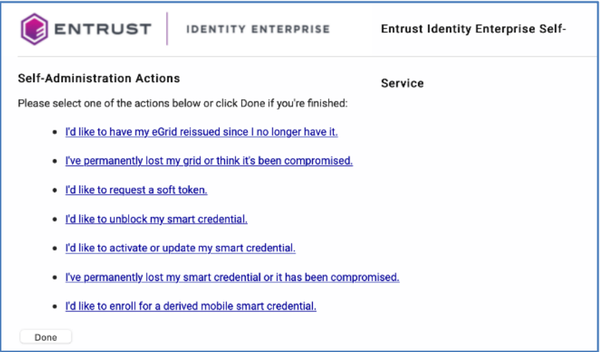The height and width of the screenshot is (352, 600).
Task: Click the bullet beside soft token option
Action: click(x=55, y=190)
